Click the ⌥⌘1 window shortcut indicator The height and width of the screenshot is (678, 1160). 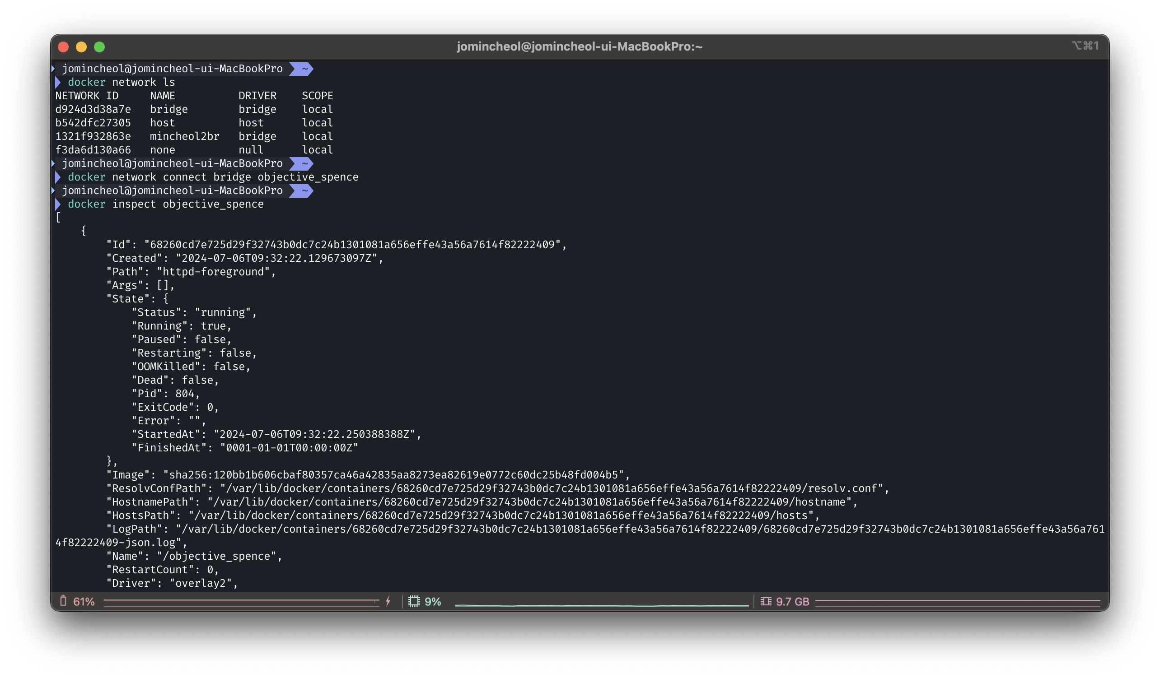pyautogui.click(x=1085, y=46)
